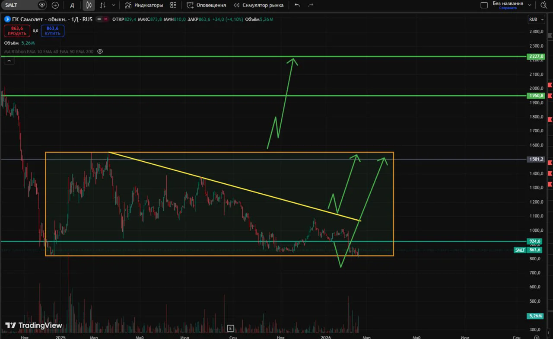Expand the chart type dropdown arrow
Viewport: 553px width, 339px height.
(x=114, y=5)
